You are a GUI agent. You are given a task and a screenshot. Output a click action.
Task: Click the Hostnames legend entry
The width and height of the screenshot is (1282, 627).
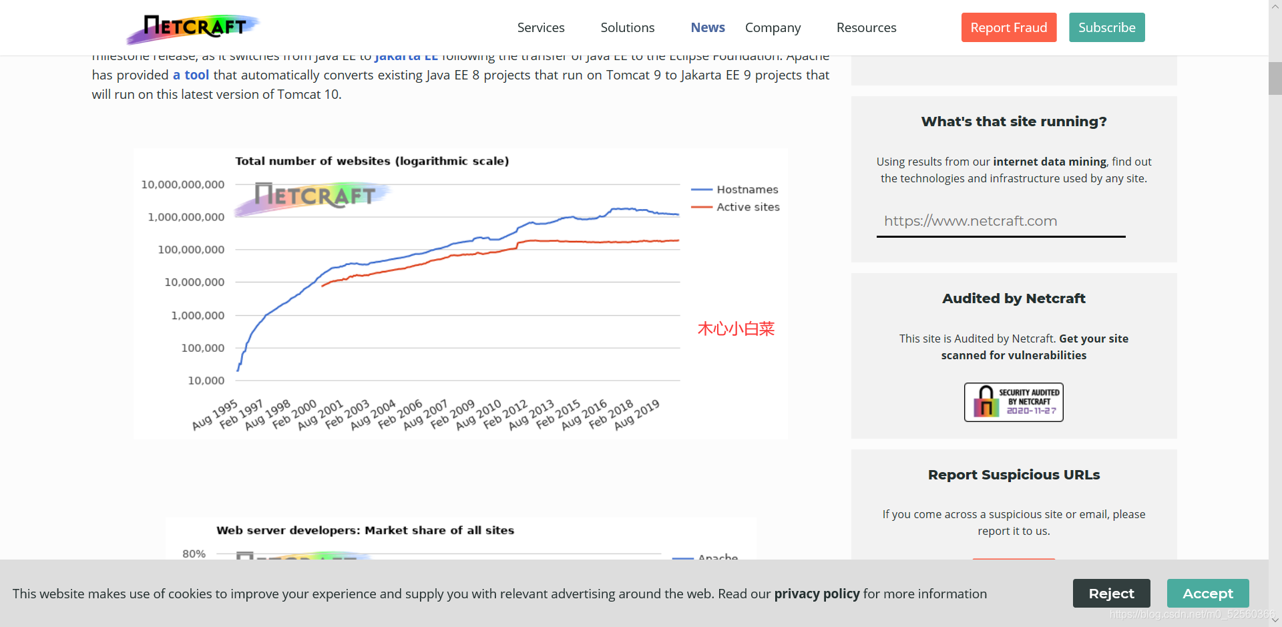735,190
